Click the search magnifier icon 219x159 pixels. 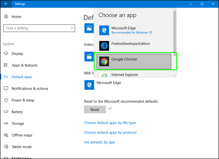pyautogui.click(x=72, y=28)
